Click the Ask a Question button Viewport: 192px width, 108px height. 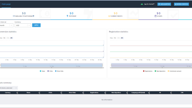[x=164, y=4]
